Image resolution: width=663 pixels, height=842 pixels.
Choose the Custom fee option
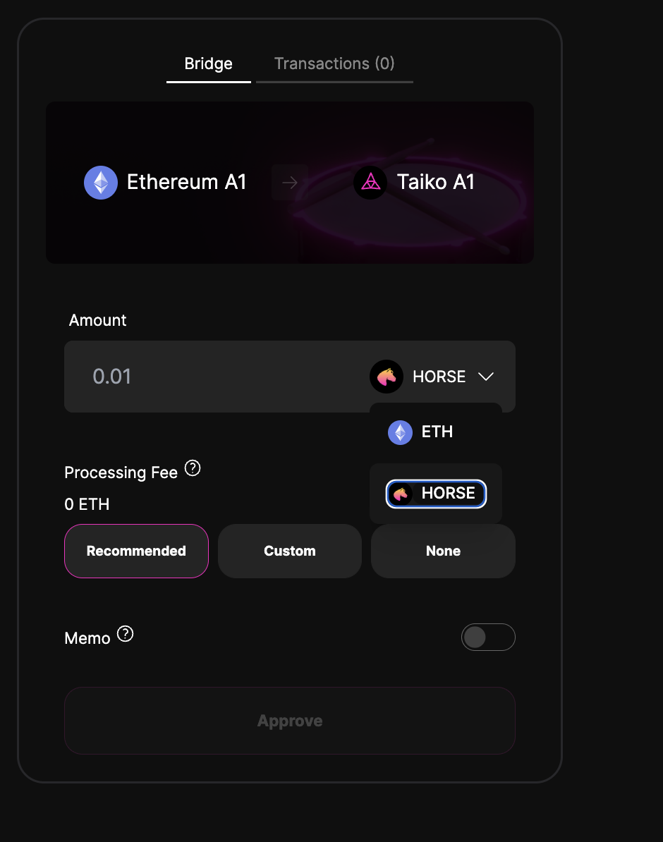click(x=289, y=551)
